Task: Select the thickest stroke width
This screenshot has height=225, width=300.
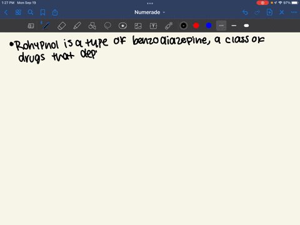Action: (x=246, y=26)
